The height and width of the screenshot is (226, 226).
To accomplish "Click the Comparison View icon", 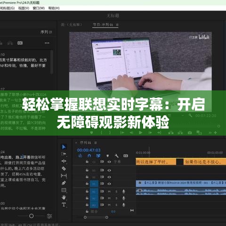I will coord(199,133).
